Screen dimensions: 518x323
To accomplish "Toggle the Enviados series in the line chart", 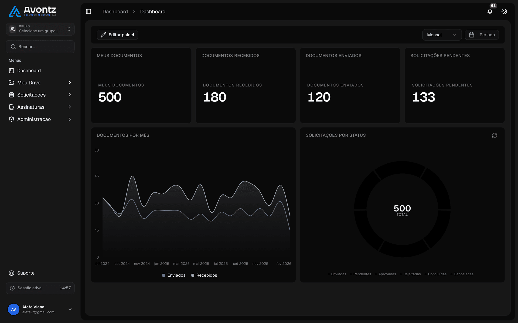I will [x=173, y=275].
